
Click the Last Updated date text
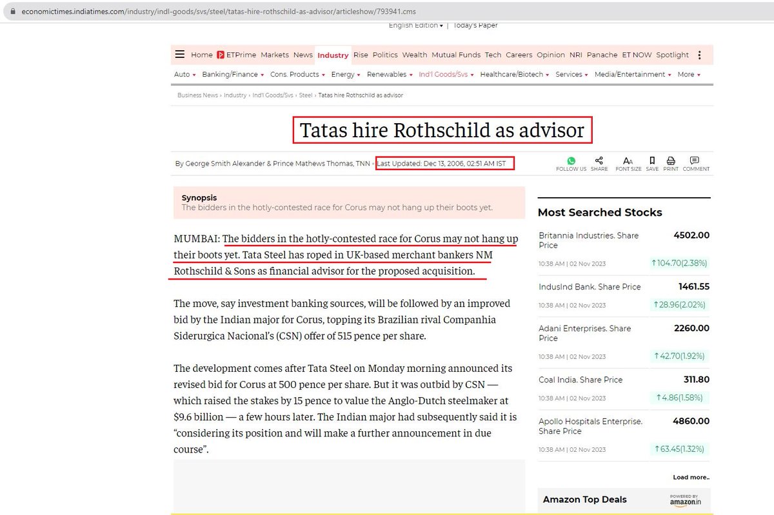[441, 164]
